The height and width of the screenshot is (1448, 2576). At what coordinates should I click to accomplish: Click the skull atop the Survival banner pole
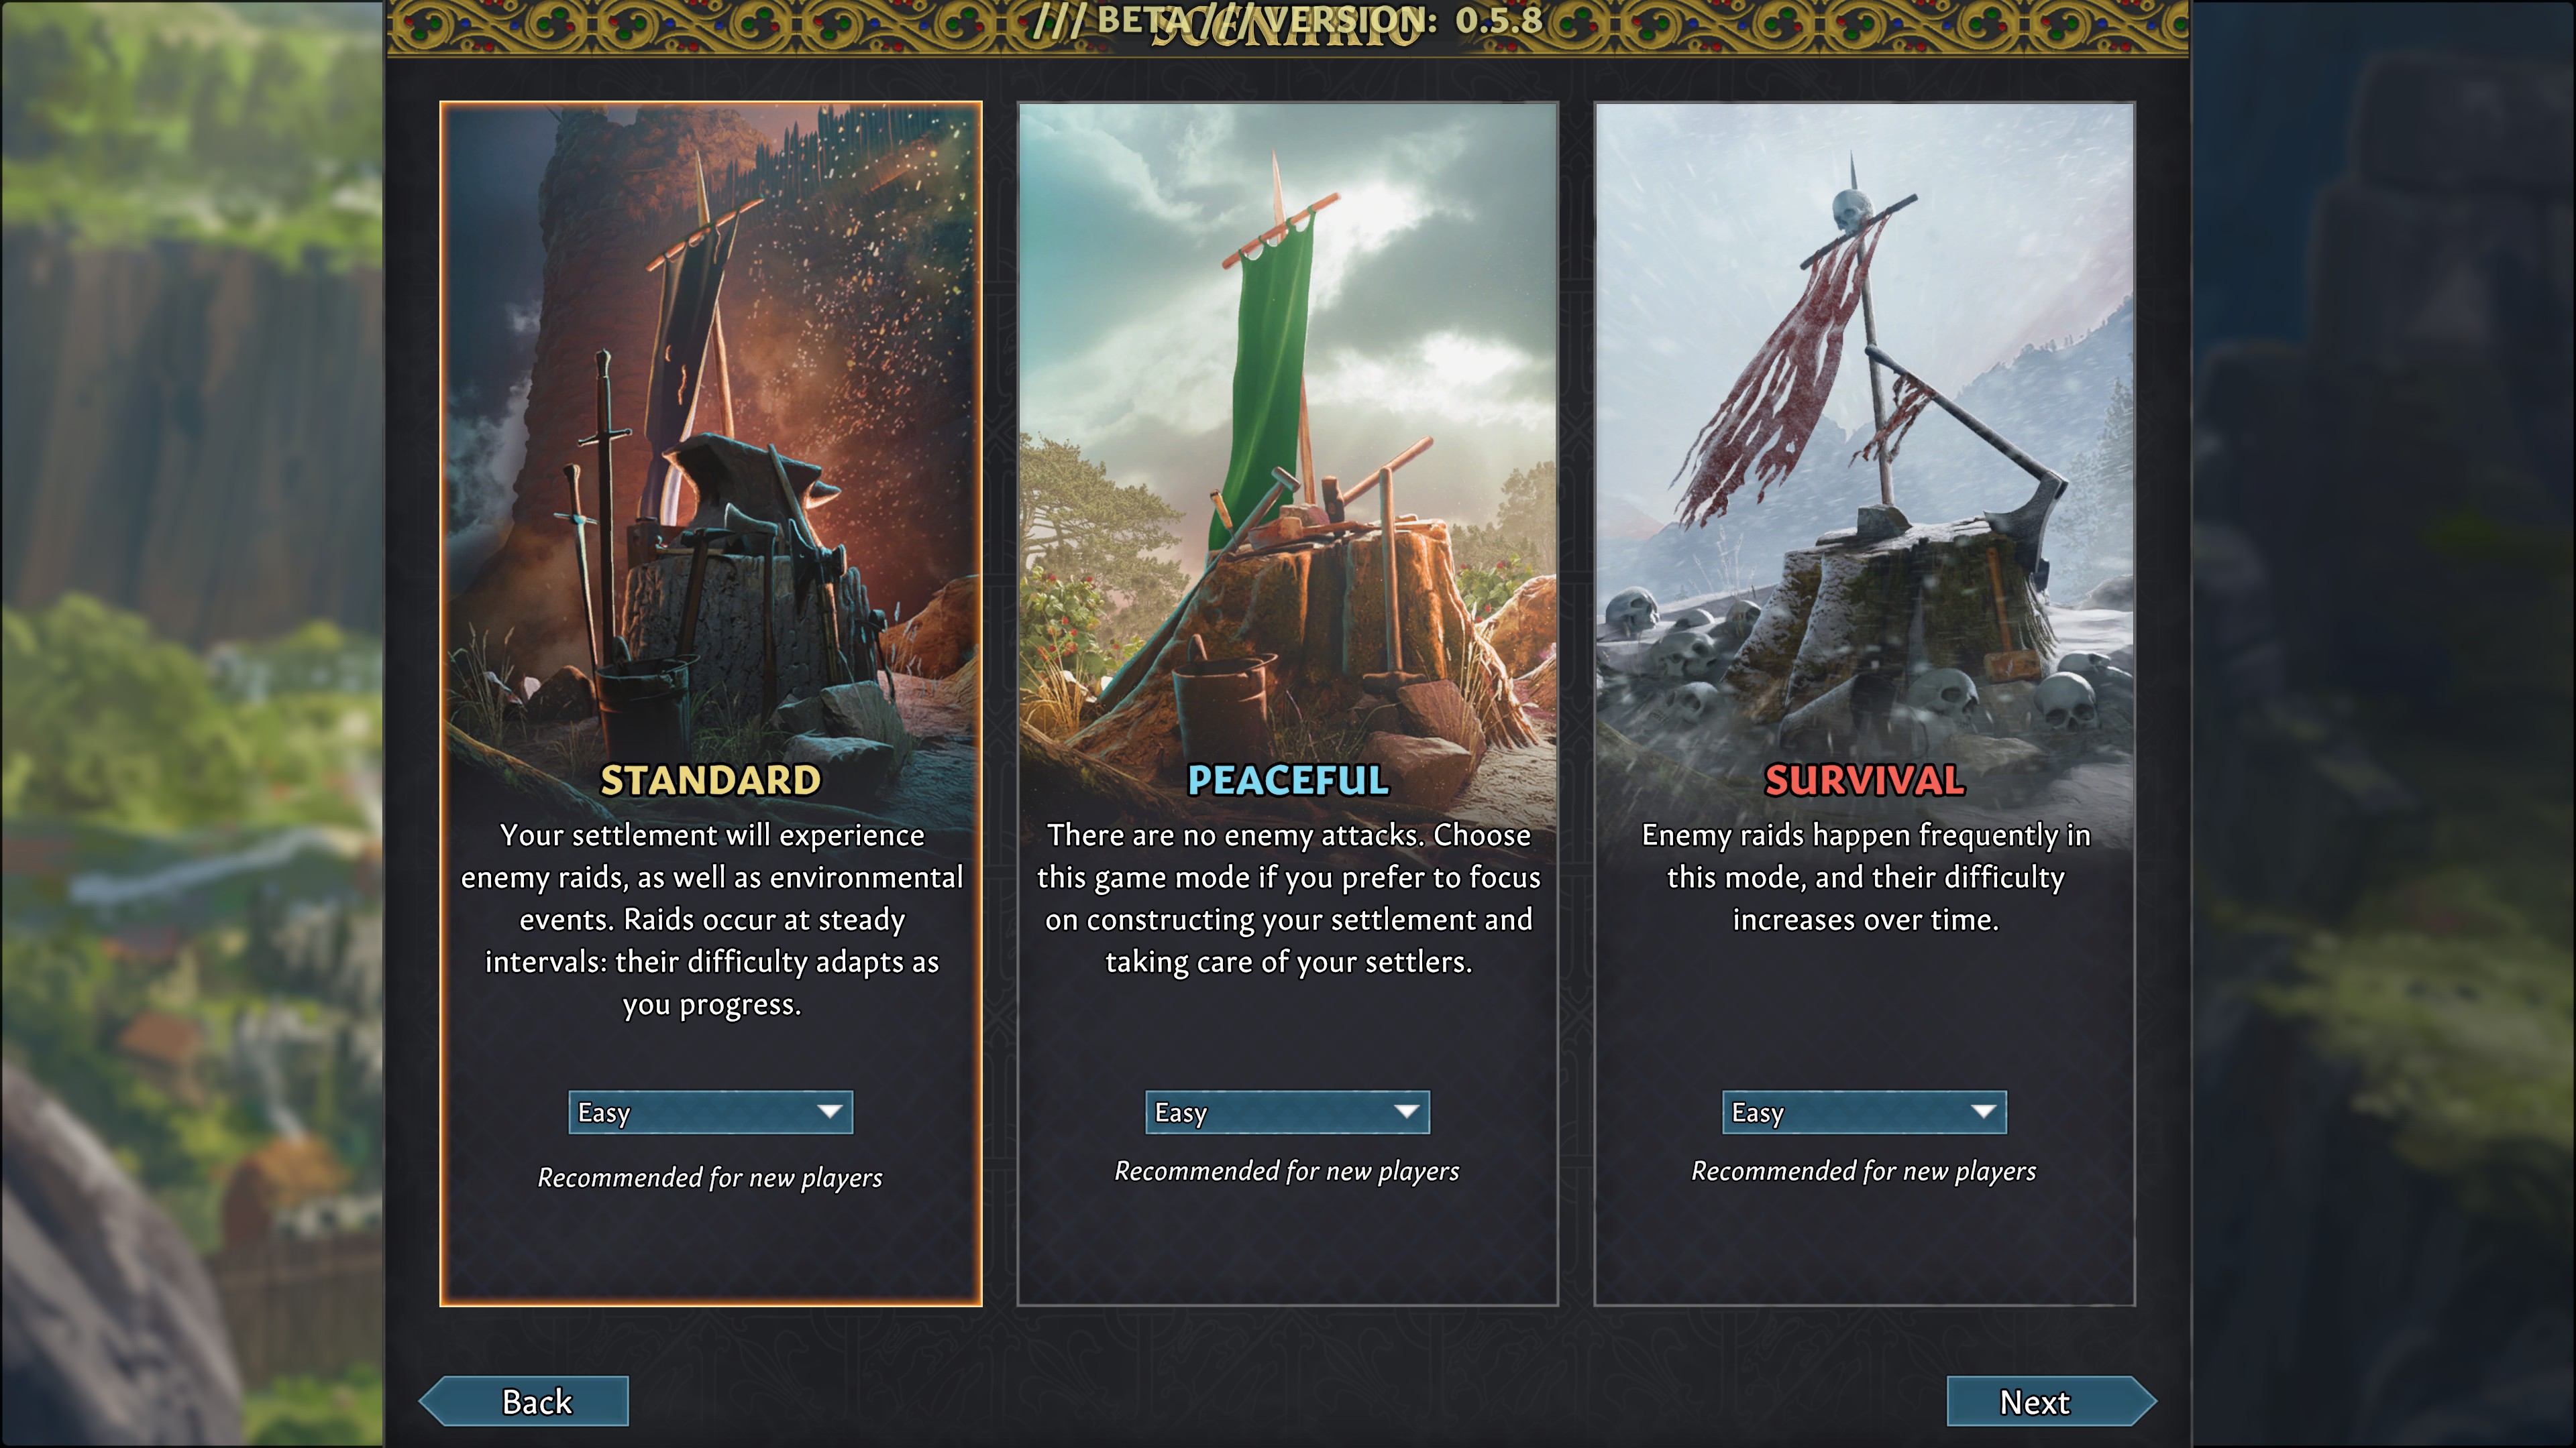coord(1852,212)
